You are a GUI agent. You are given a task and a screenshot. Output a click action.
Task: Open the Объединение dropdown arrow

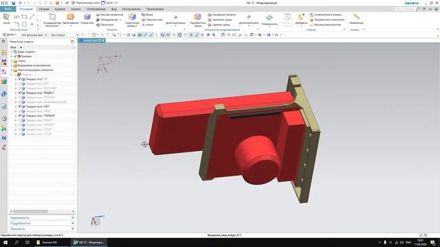tap(120, 20)
